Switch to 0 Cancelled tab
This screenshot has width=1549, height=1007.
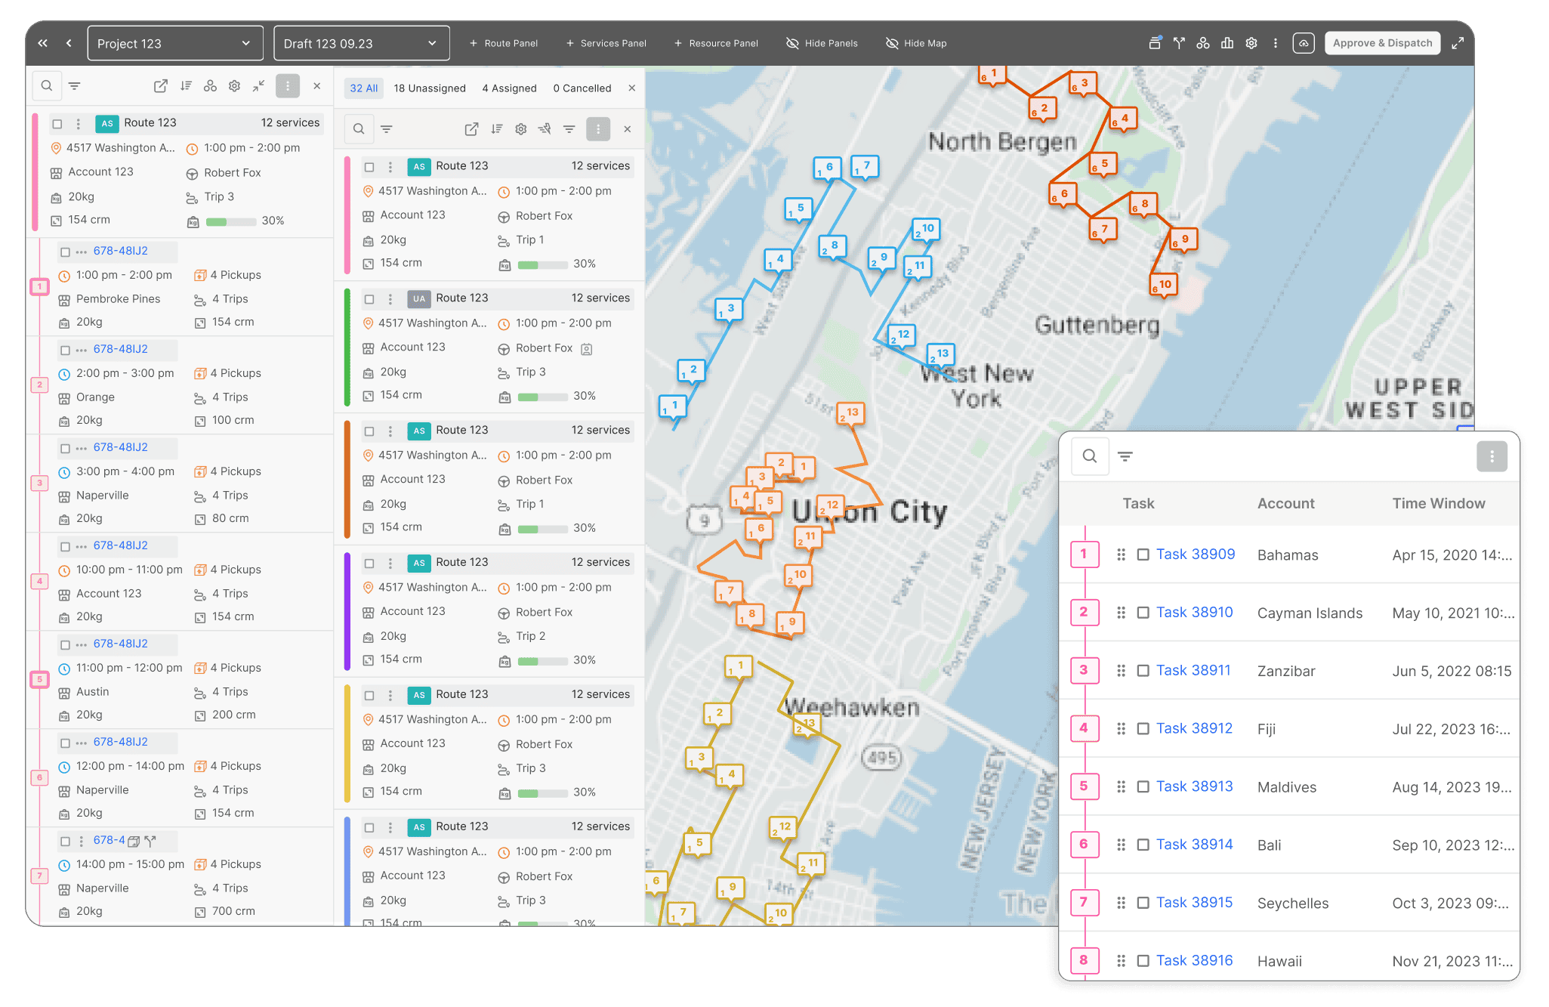(x=582, y=88)
